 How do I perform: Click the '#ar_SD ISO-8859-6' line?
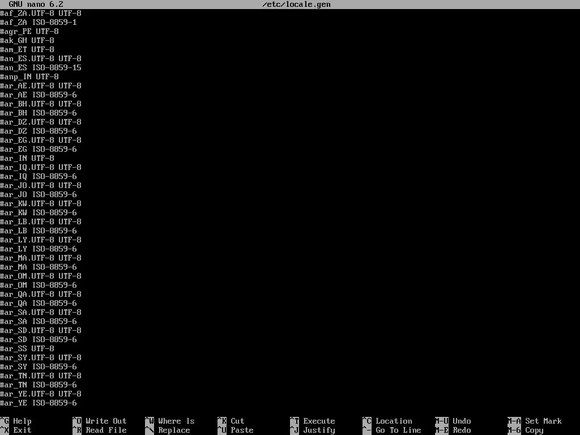click(39, 340)
